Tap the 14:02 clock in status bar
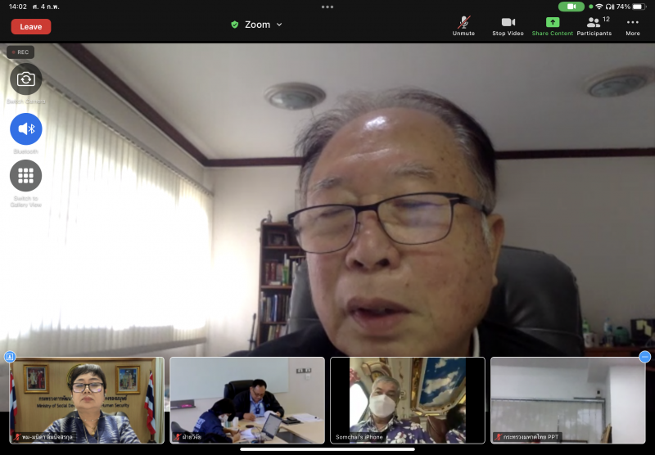Image resolution: width=655 pixels, height=455 pixels. coord(17,7)
